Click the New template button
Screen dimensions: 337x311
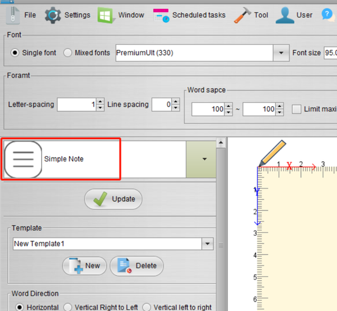pyautogui.click(x=85, y=266)
